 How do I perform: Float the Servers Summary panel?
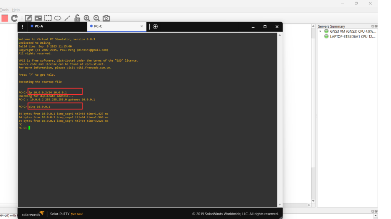coord(373,26)
